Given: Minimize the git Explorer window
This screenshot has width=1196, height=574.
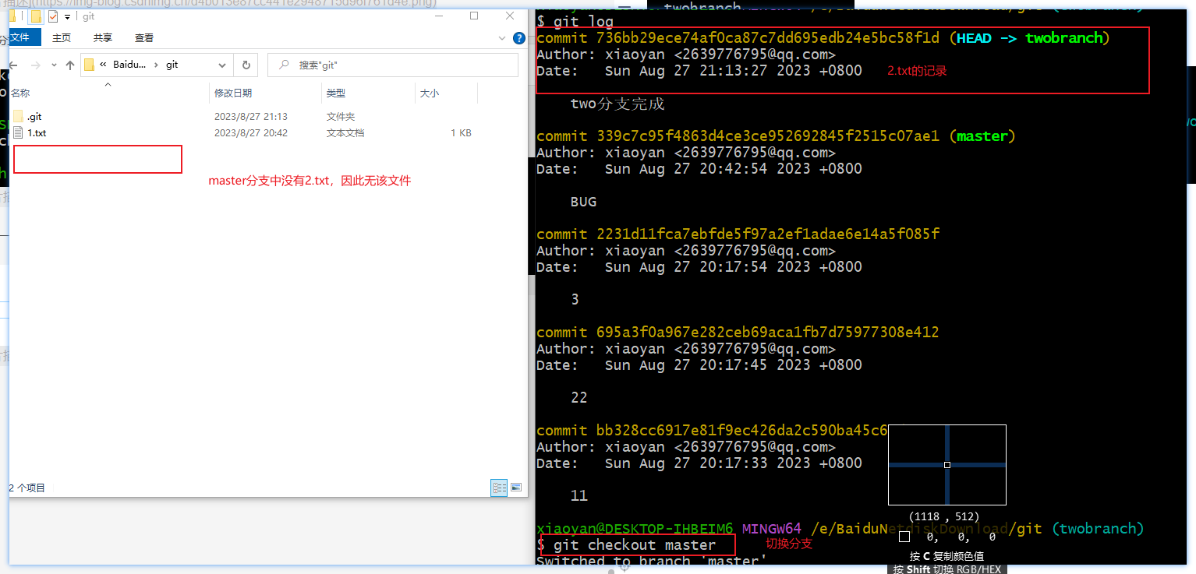Looking at the screenshot, I should tap(439, 16).
